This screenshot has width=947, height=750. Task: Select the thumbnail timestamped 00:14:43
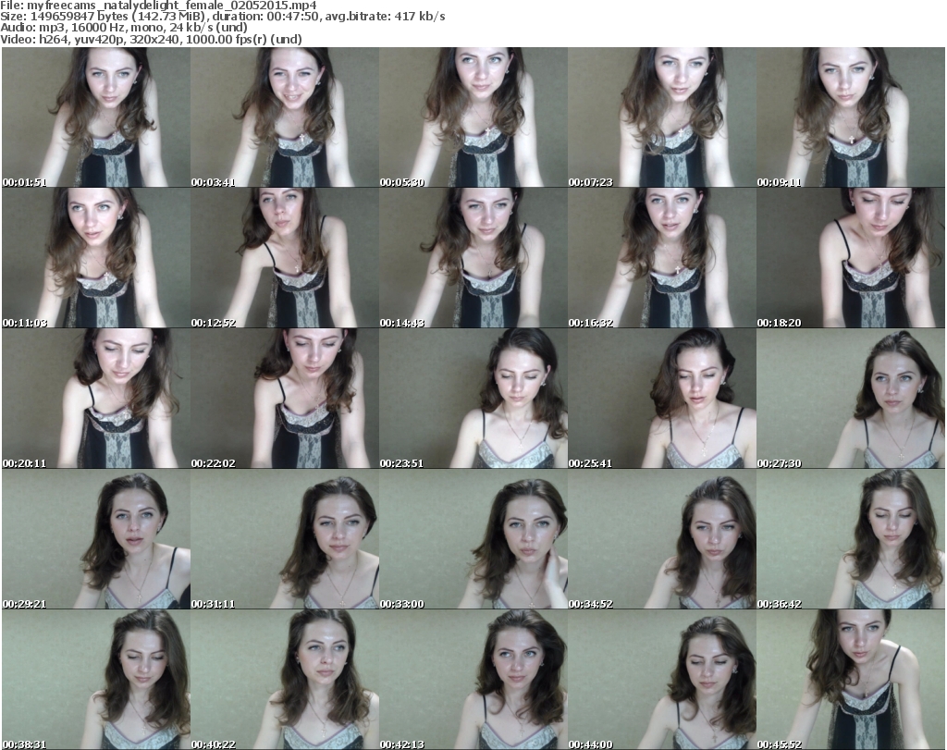click(x=473, y=258)
